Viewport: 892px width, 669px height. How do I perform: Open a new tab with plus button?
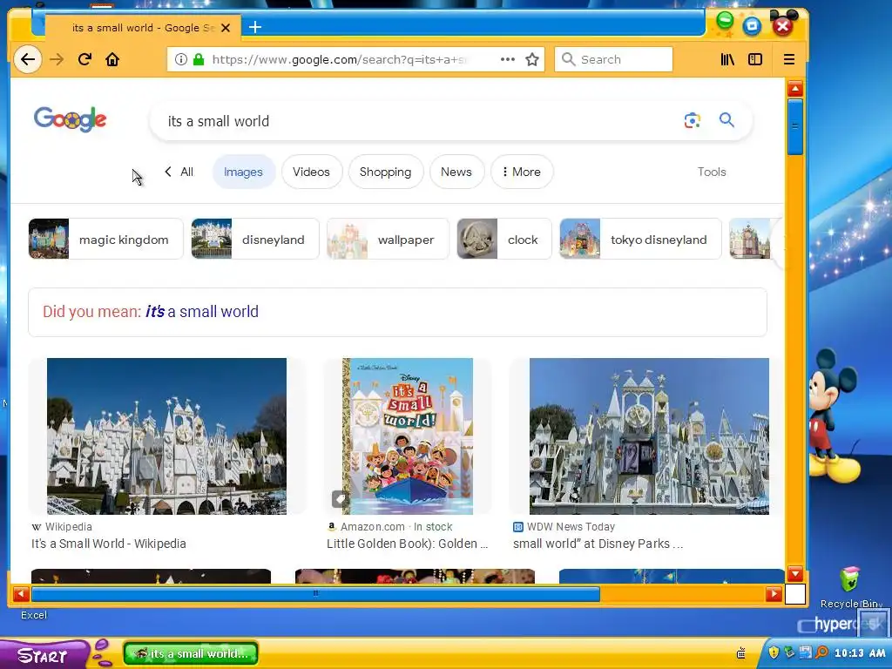pos(255,27)
